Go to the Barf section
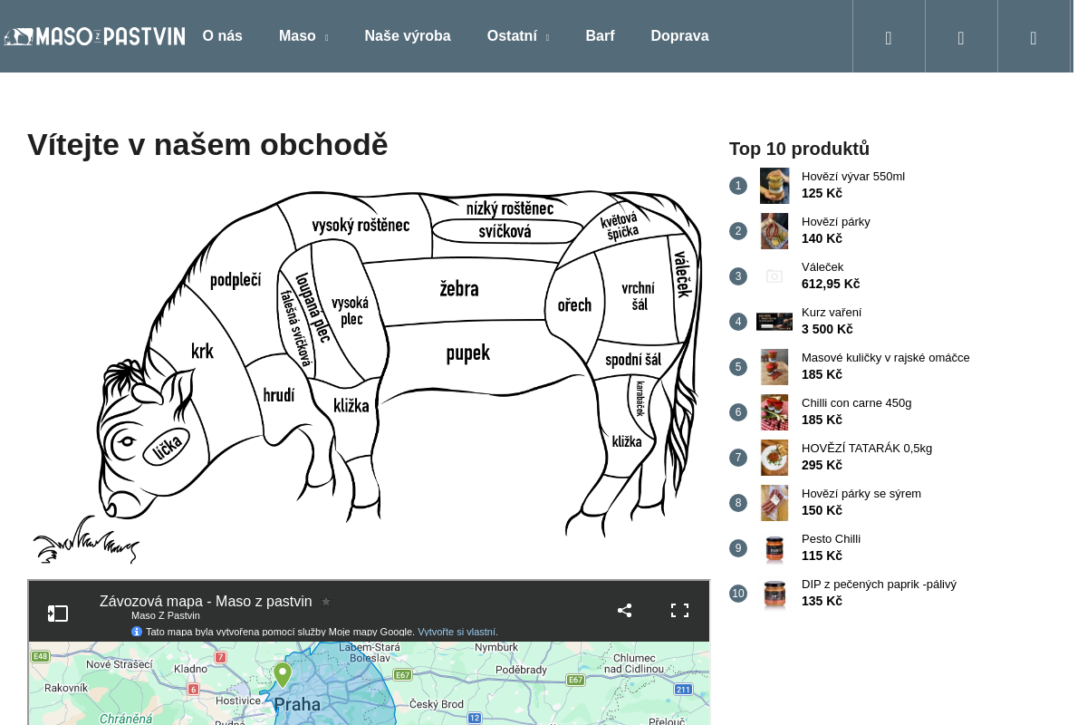Screen dimensions: 1087x725 pos(600,35)
